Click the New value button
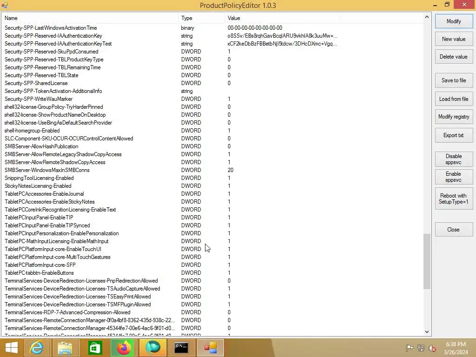 coord(454,39)
